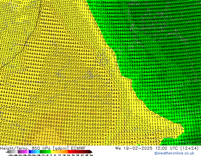Select the light gray left arrow end of the colorbar
The image size is (201, 156).
click(7, 152)
